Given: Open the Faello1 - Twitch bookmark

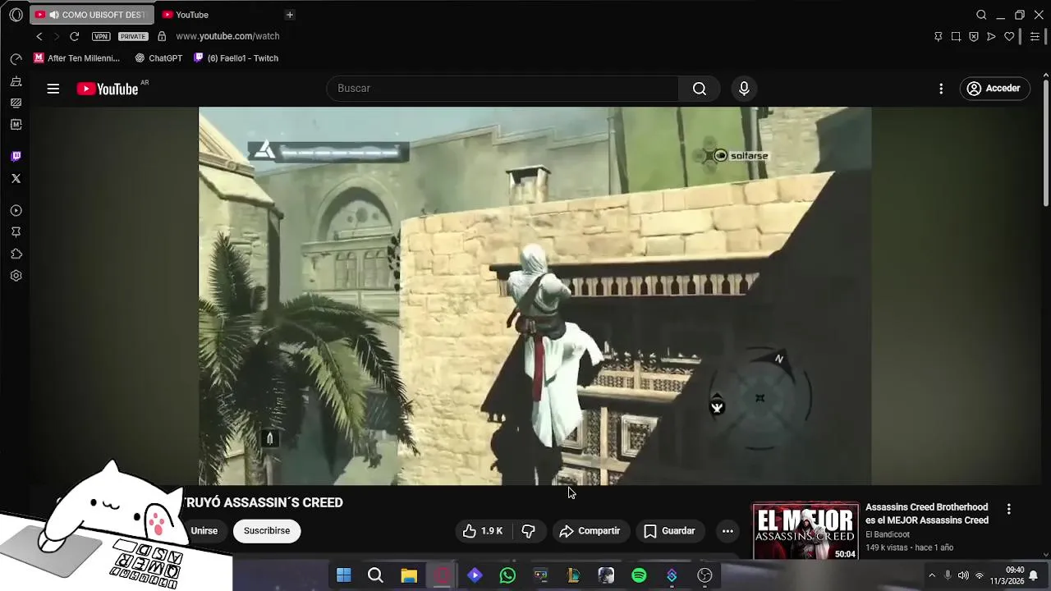Looking at the screenshot, I should pos(236,58).
